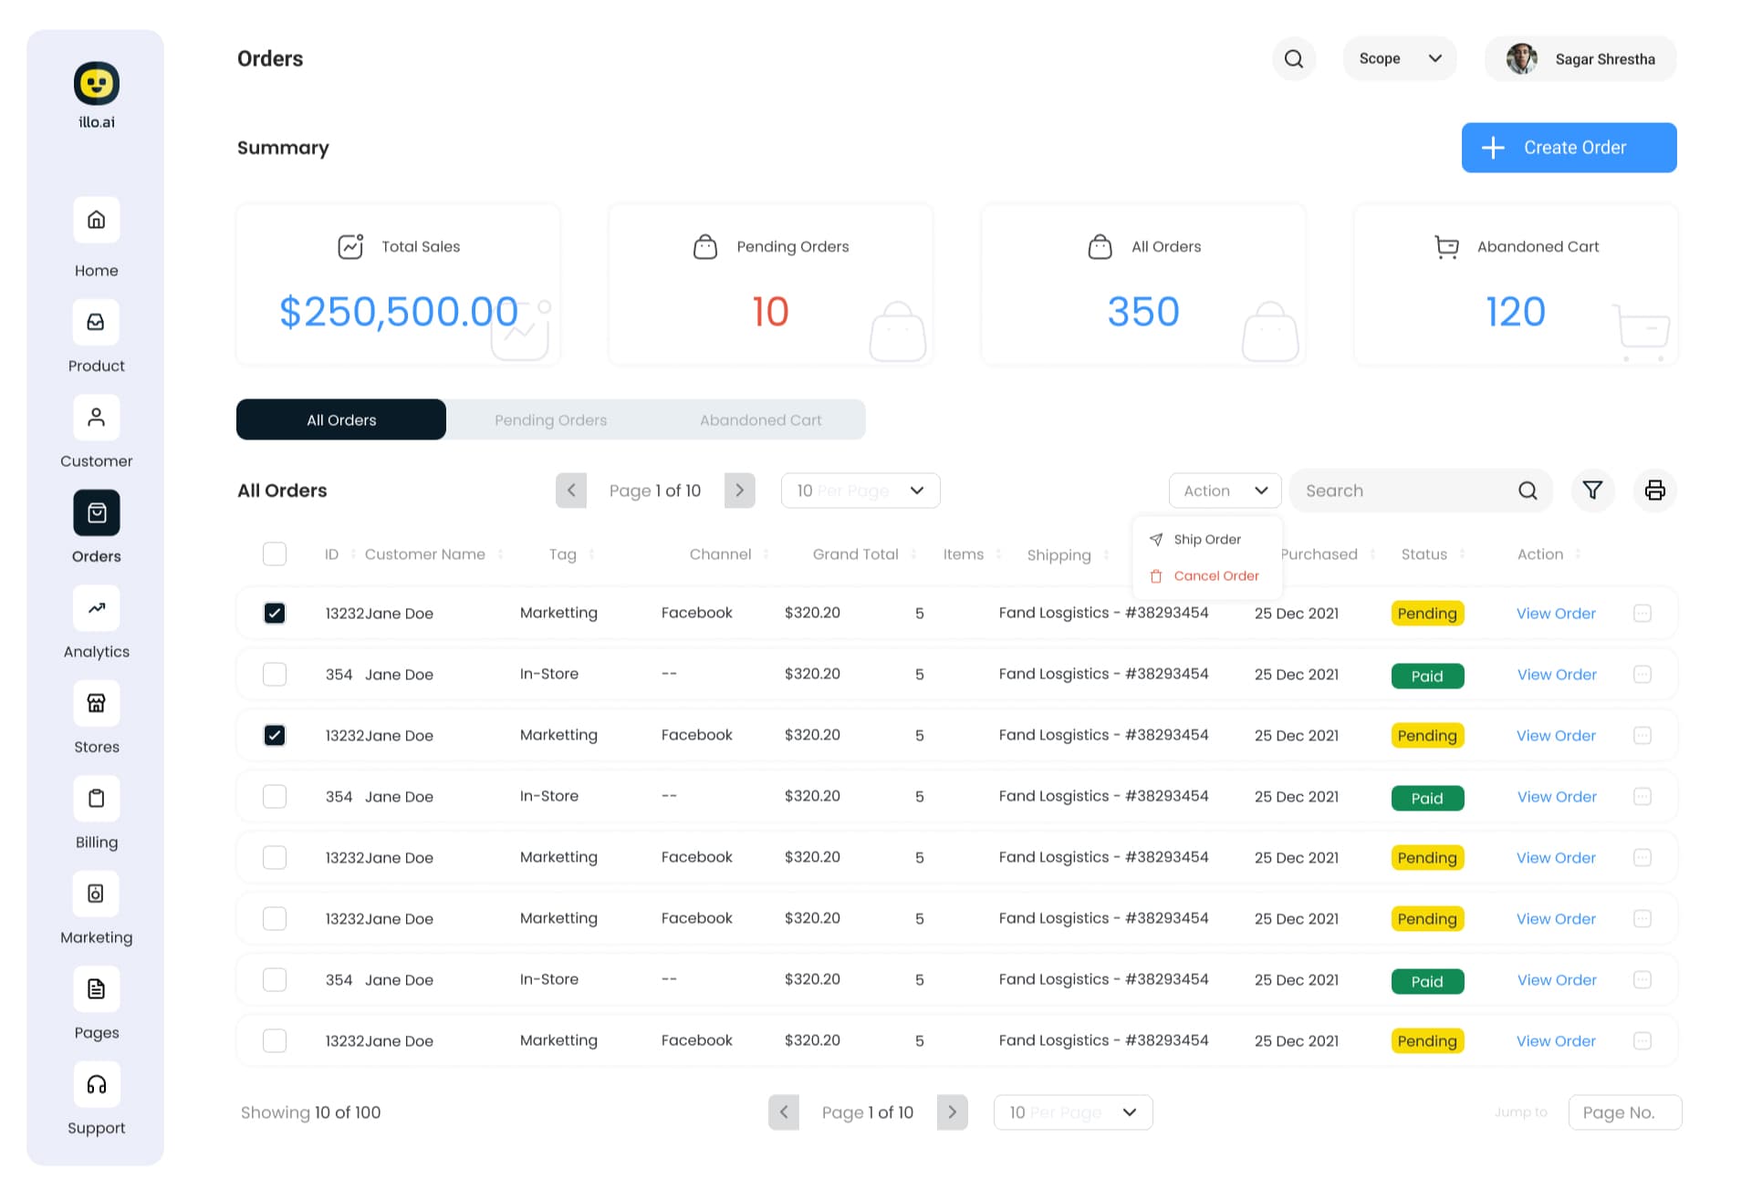This screenshot has height=1199, width=1752.
Task: Click the Stores sidebar icon
Action: pyautogui.click(x=96, y=703)
